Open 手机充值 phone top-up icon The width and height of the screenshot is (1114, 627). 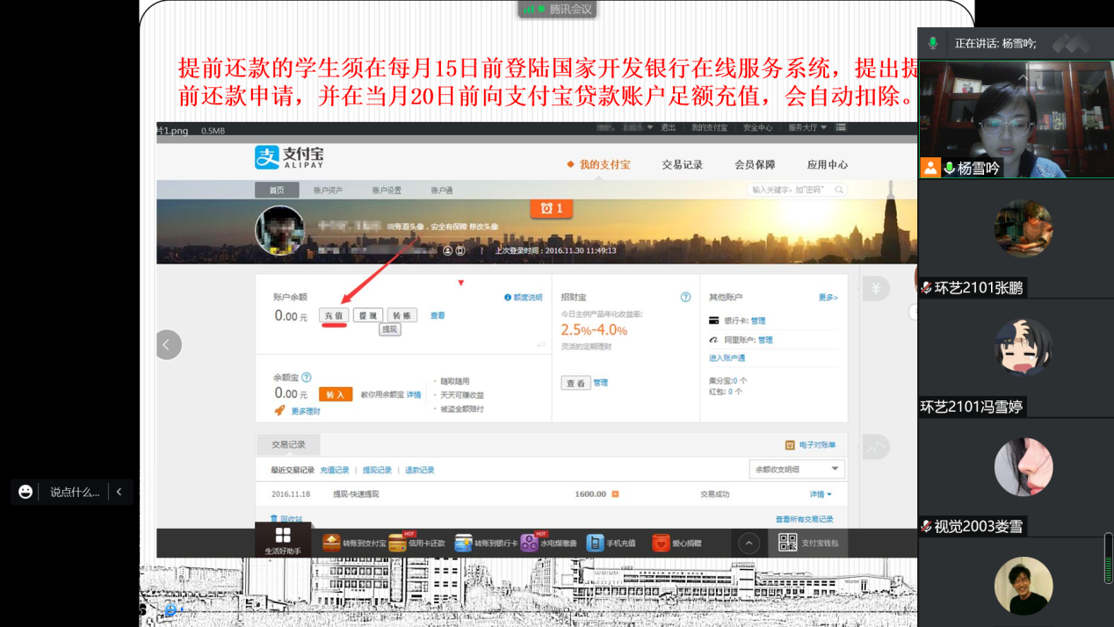(596, 543)
